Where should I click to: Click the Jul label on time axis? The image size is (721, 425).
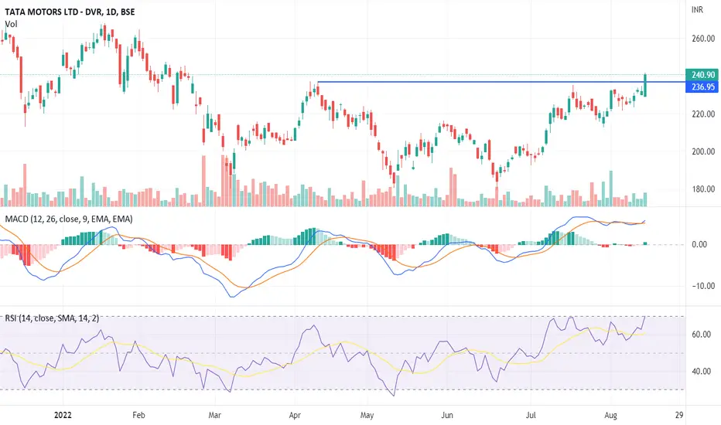pos(531,416)
